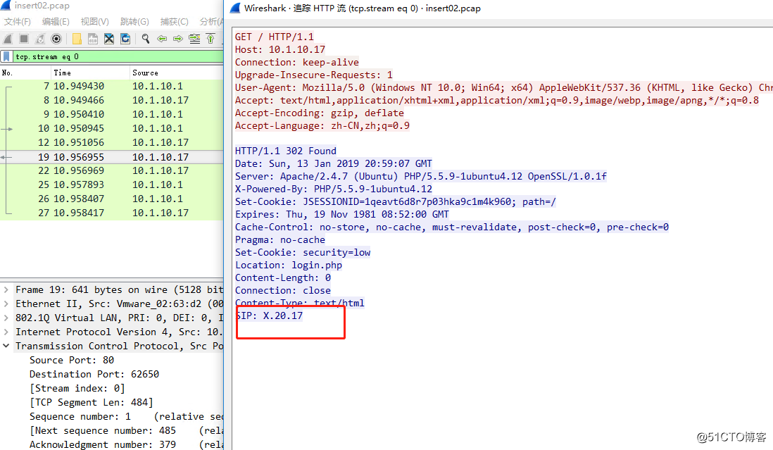Select packet 26 at time 10.958407
773x450 pixels.
click(x=111, y=199)
